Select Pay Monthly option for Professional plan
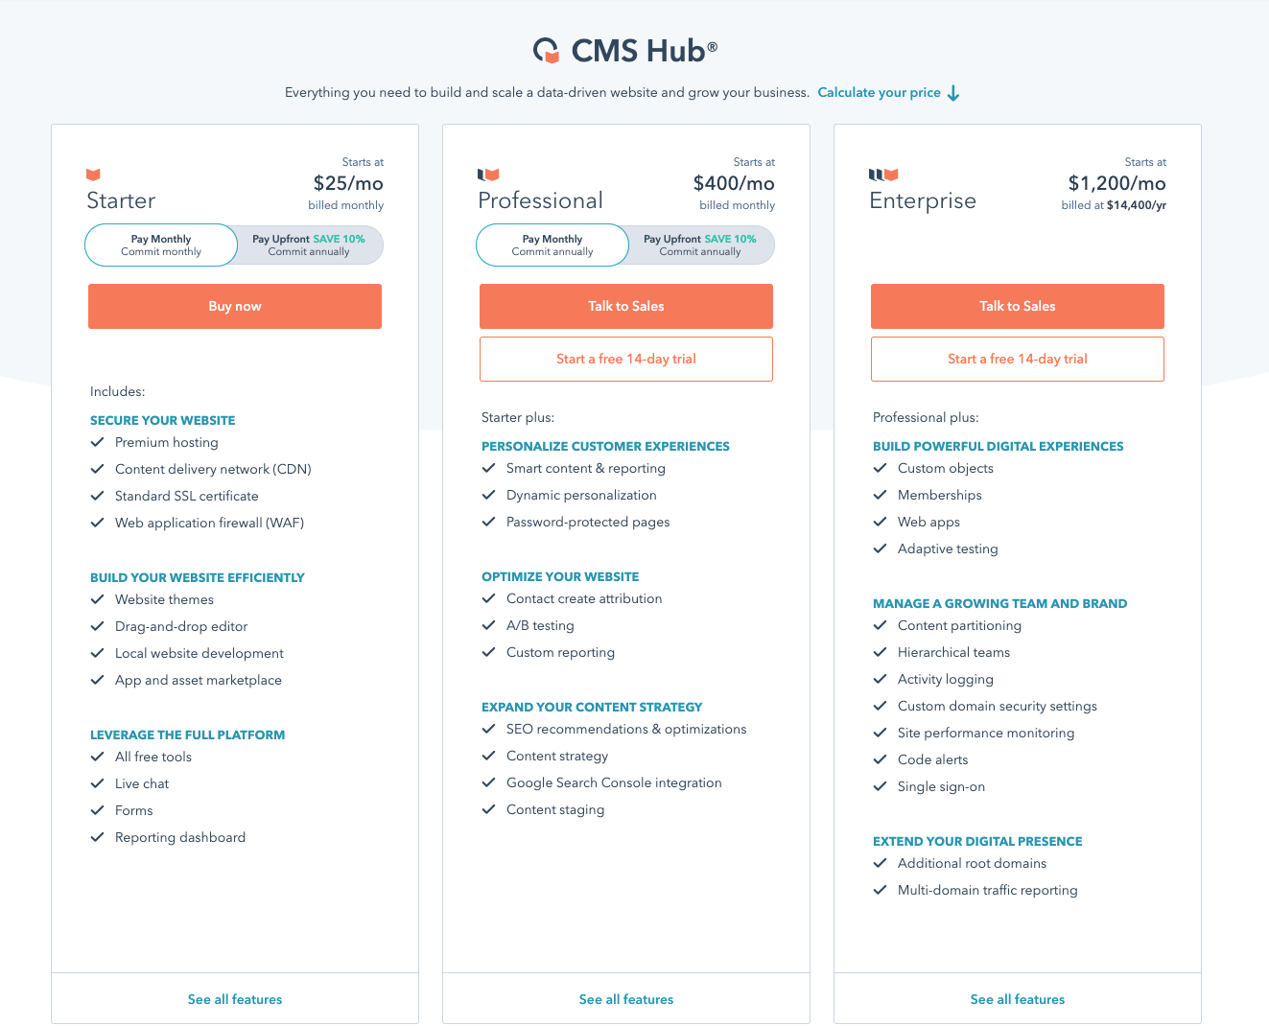Screen dimensions: 1269x1026 [552, 245]
